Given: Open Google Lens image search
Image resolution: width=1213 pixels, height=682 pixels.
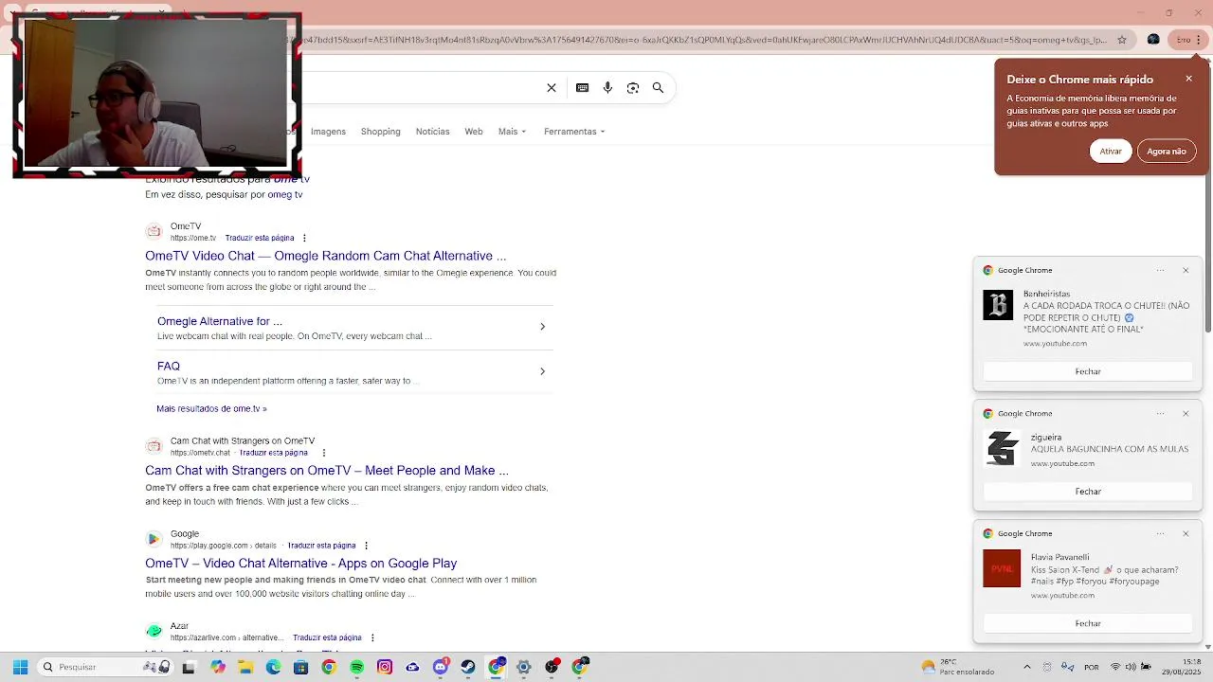Looking at the screenshot, I should 633,88.
